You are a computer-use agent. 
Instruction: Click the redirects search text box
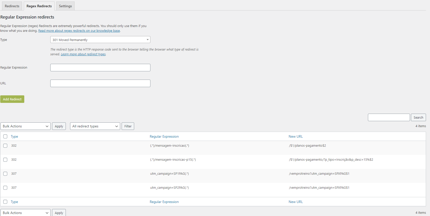[x=389, y=117]
